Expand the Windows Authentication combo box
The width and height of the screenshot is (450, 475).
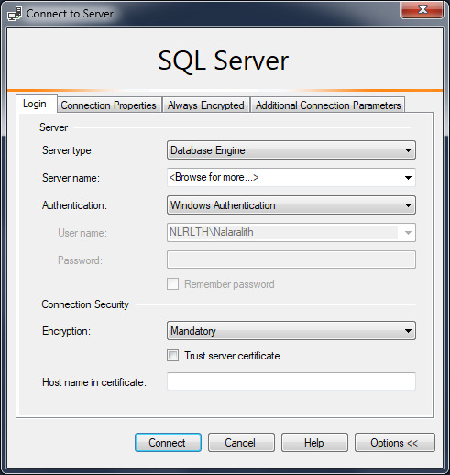pyautogui.click(x=291, y=205)
